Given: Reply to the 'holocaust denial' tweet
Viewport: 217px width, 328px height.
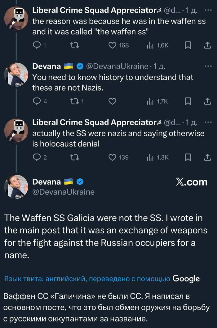Looking at the screenshot, I should point(37,157).
